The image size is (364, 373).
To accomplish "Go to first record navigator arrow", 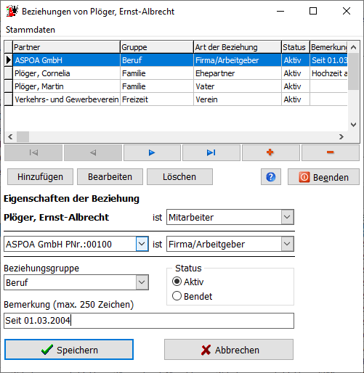I will pos(33,152).
